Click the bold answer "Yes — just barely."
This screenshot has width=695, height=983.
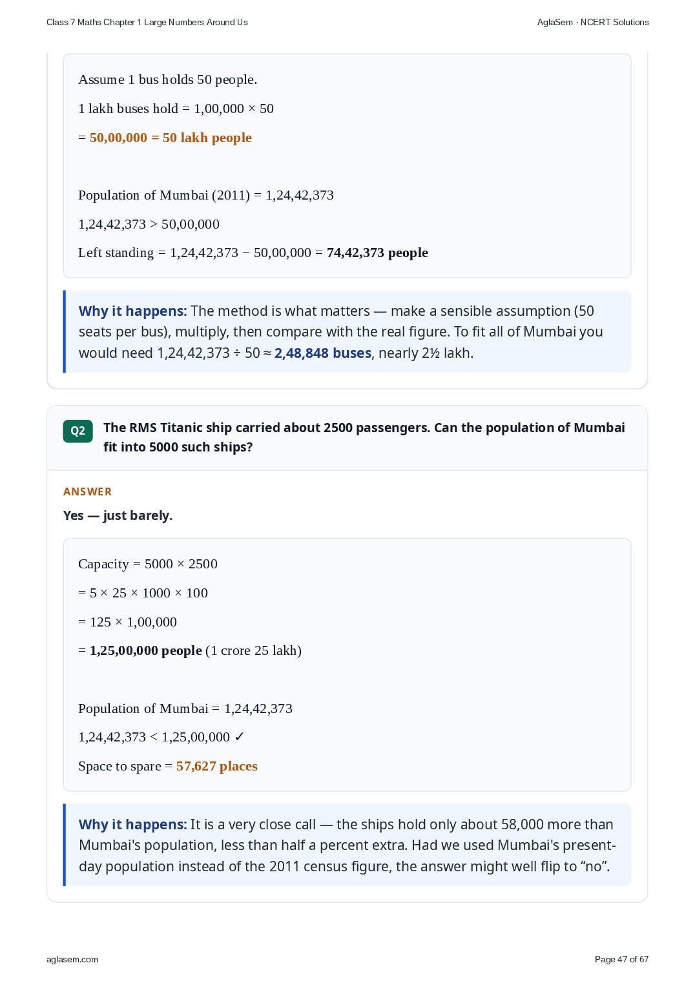(x=118, y=515)
